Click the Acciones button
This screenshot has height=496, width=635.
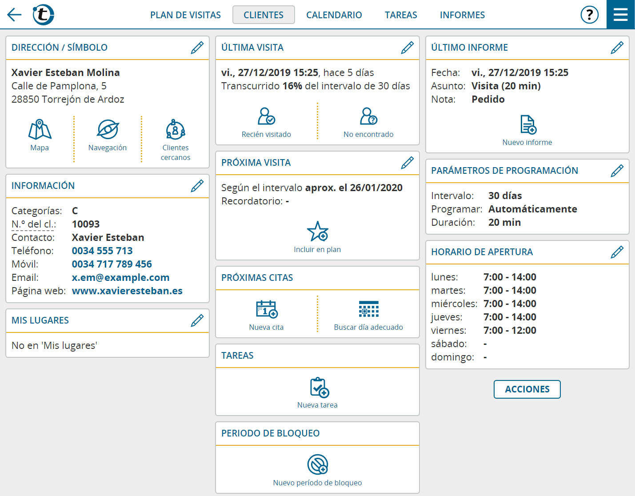point(527,389)
